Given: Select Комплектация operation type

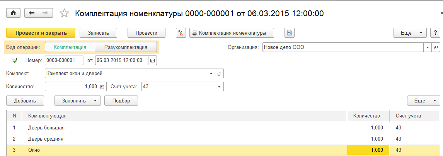Looking at the screenshot, I should (x=70, y=47).
